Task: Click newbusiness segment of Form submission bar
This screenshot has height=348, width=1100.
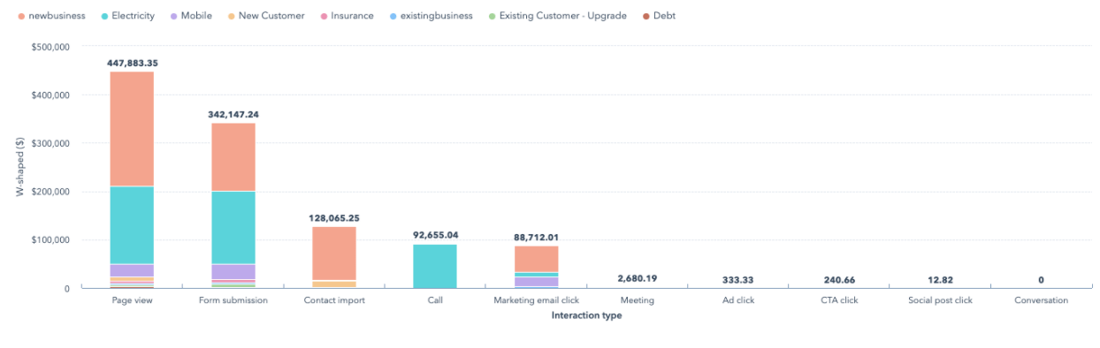Action: point(233,157)
